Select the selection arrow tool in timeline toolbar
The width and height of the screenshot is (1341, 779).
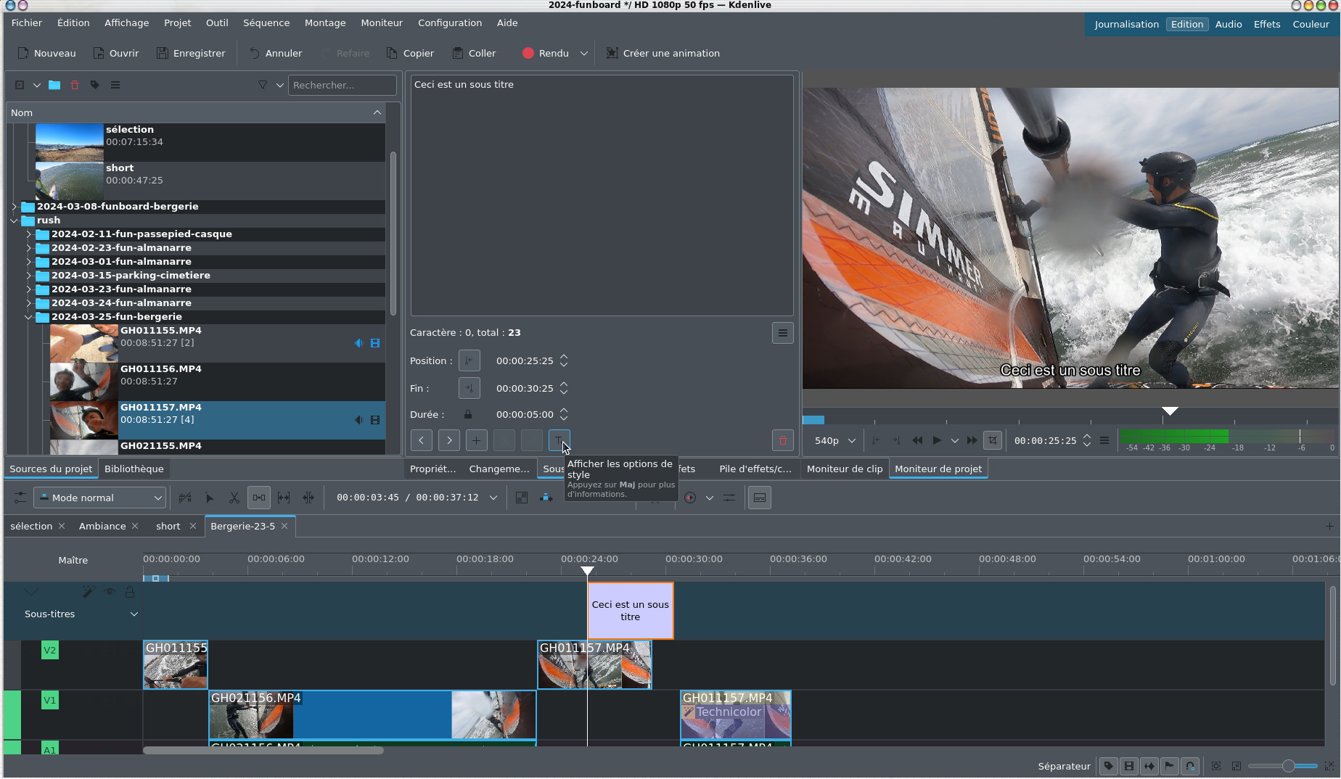pyautogui.click(x=210, y=498)
